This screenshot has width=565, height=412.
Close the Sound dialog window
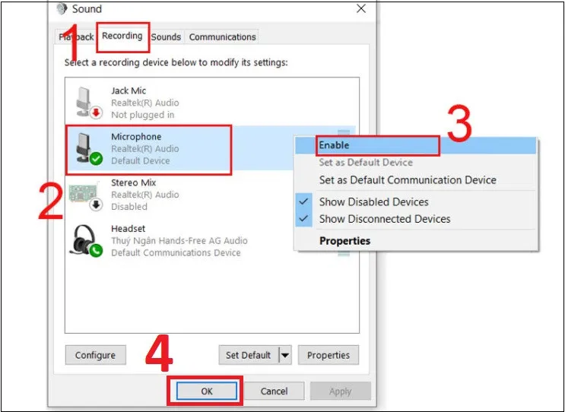tap(360, 8)
